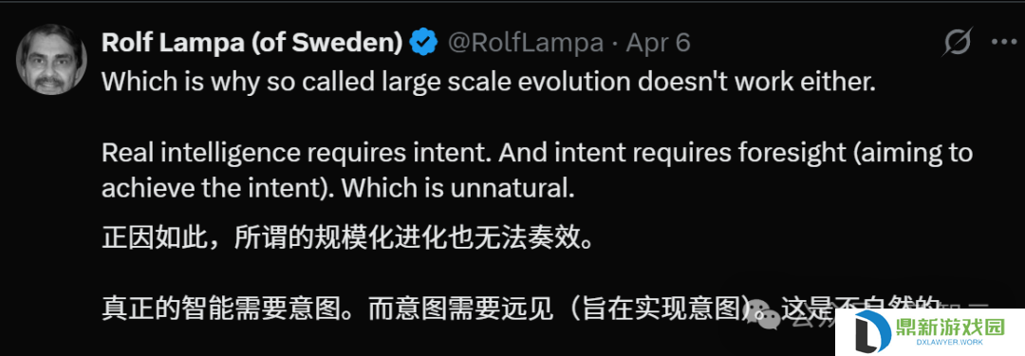Open the Rolf Lampa (of Sweden) display name
Image resolution: width=1025 pixels, height=356 pixels.
pyautogui.click(x=252, y=43)
